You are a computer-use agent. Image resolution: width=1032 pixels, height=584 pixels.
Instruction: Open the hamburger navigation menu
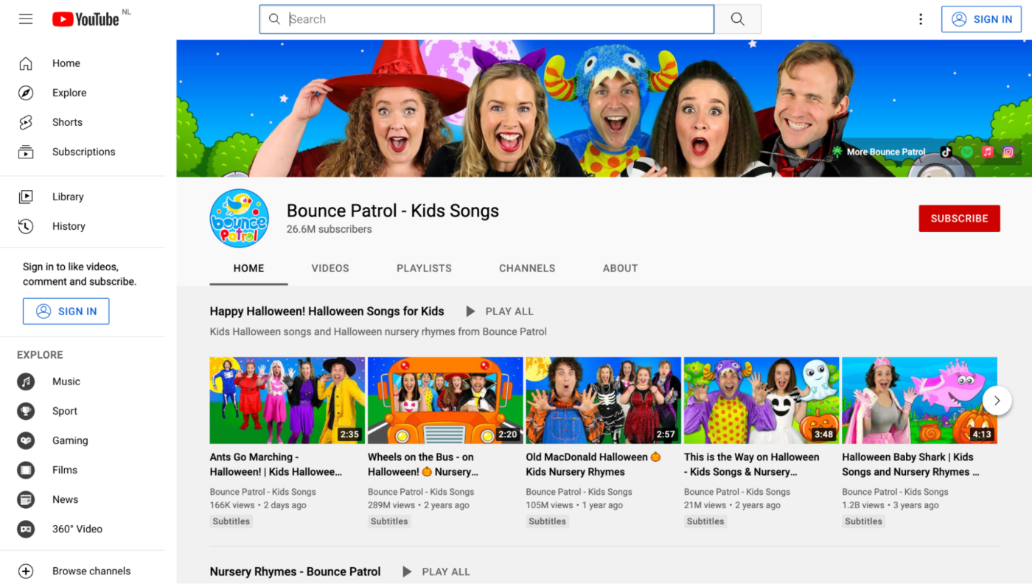[25, 18]
